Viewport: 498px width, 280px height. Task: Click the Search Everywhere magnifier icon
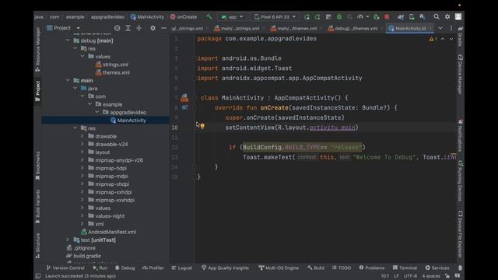pos(437,16)
